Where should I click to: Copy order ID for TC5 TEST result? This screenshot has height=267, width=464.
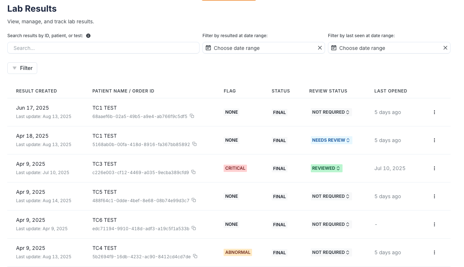click(194, 200)
